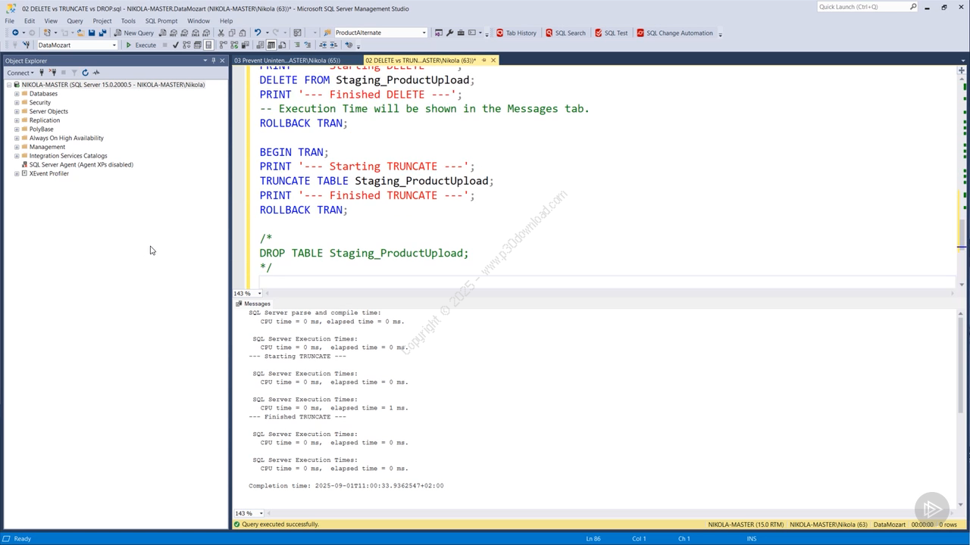Open Activity Monitor icon in Object Explorer
Image resolution: width=970 pixels, height=545 pixels.
click(x=96, y=73)
